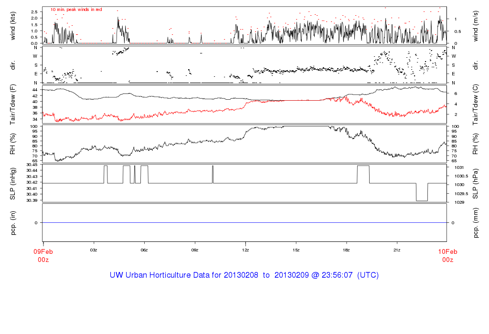Click the left '100' RH axis value

[x=34, y=126]
